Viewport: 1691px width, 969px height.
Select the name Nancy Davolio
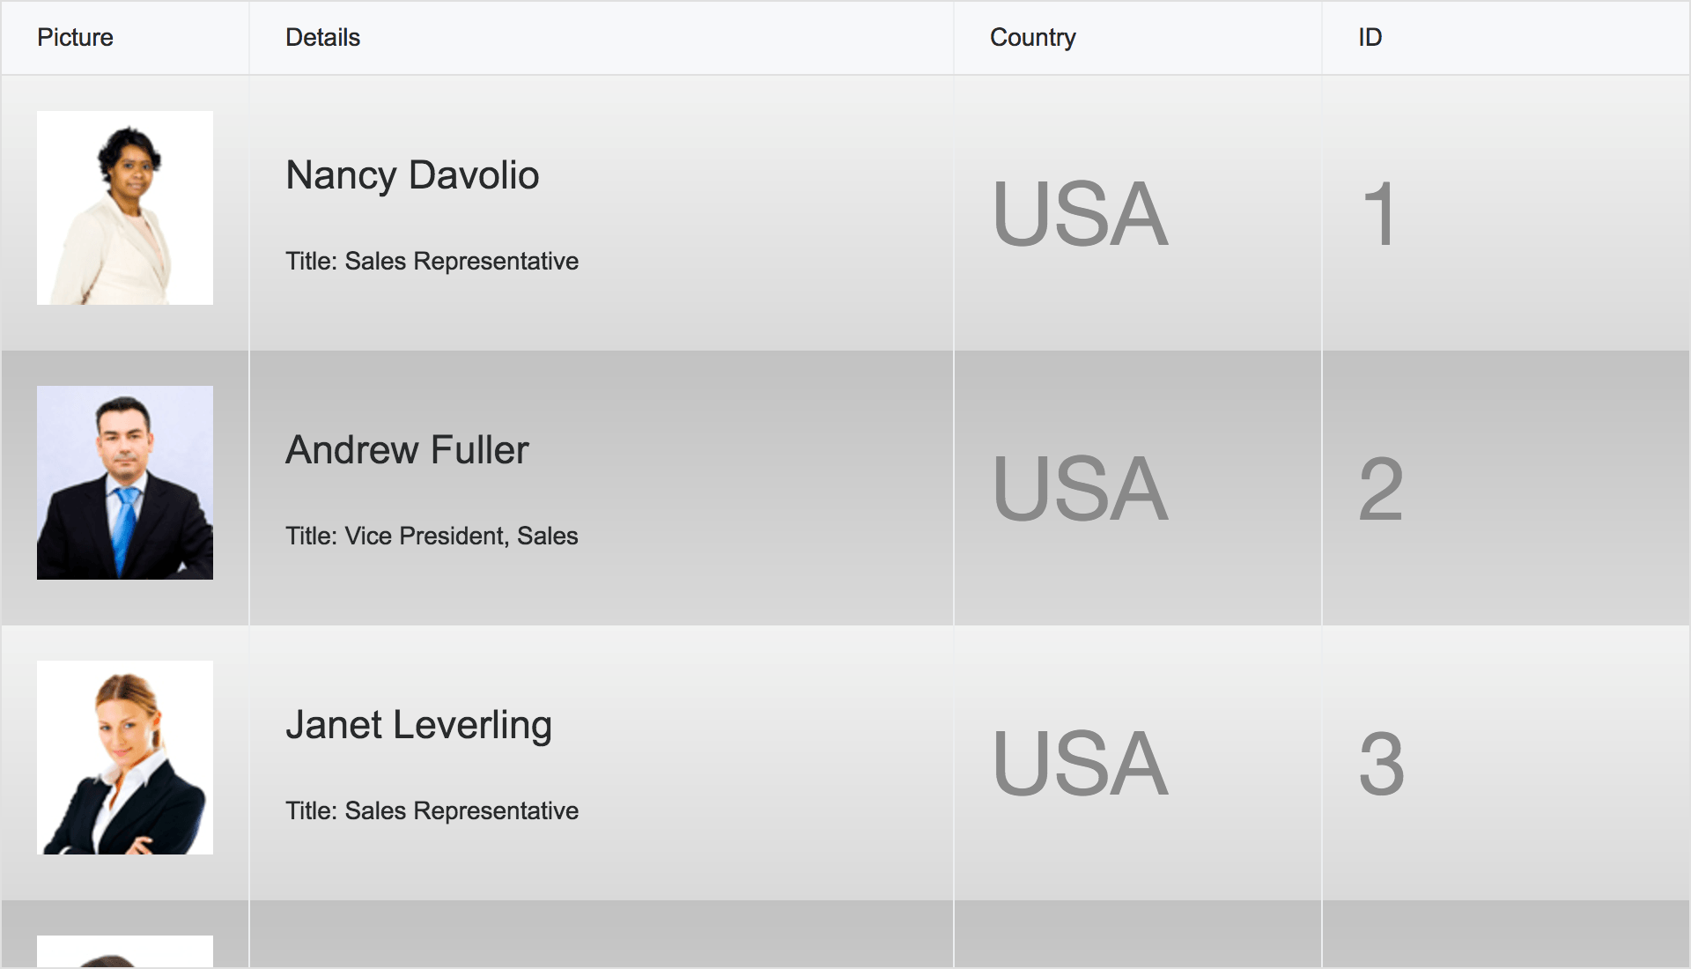pyautogui.click(x=412, y=175)
